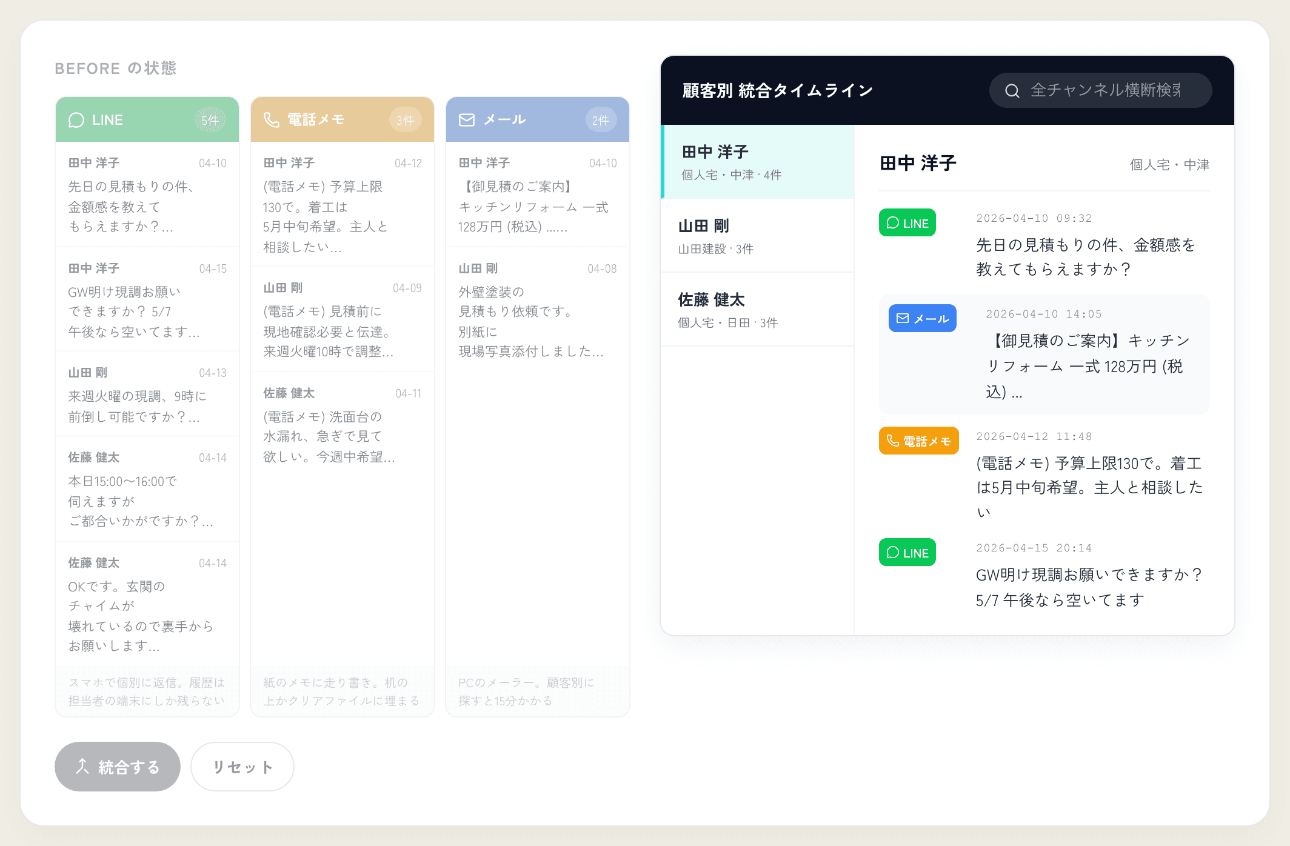The image size is (1290, 846).
Task: Open mail card 【御見積のご案内】 dated 04-10
Action: coord(538,195)
